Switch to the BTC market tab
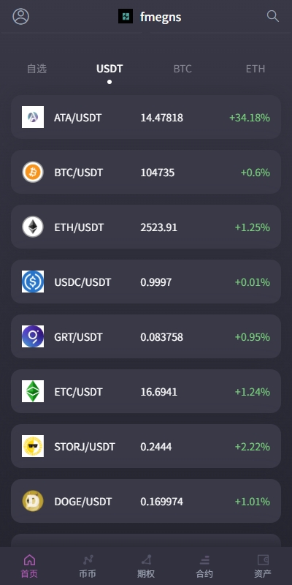 coord(182,69)
